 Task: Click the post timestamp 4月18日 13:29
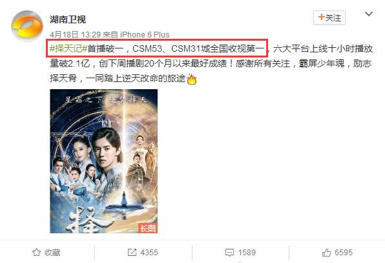[75, 35]
